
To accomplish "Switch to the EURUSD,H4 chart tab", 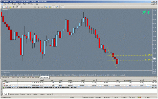I will pos(15,78).
